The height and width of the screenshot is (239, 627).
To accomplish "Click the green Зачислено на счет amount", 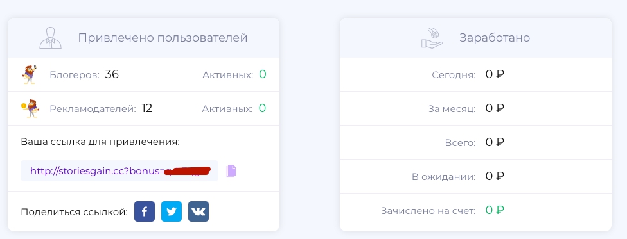I will 495,210.
